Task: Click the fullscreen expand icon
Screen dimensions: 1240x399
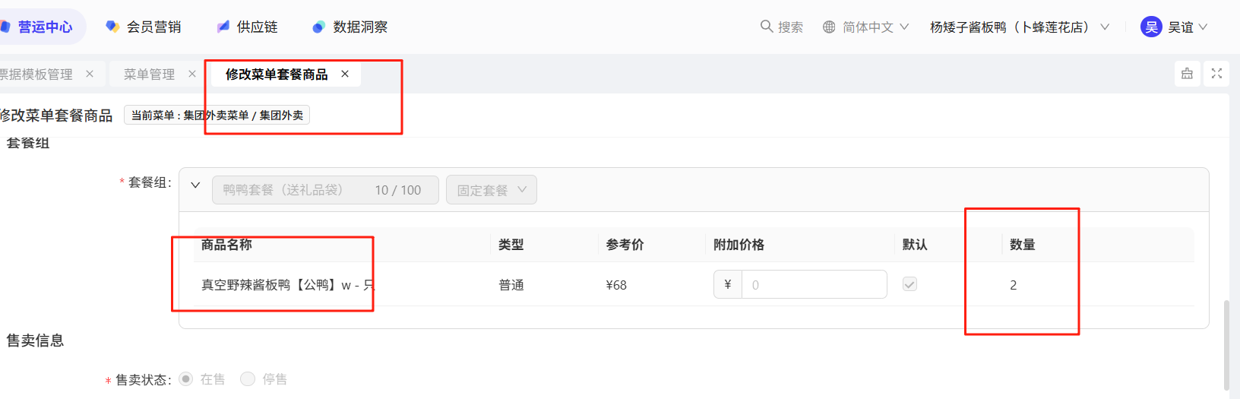Action: (x=1216, y=74)
